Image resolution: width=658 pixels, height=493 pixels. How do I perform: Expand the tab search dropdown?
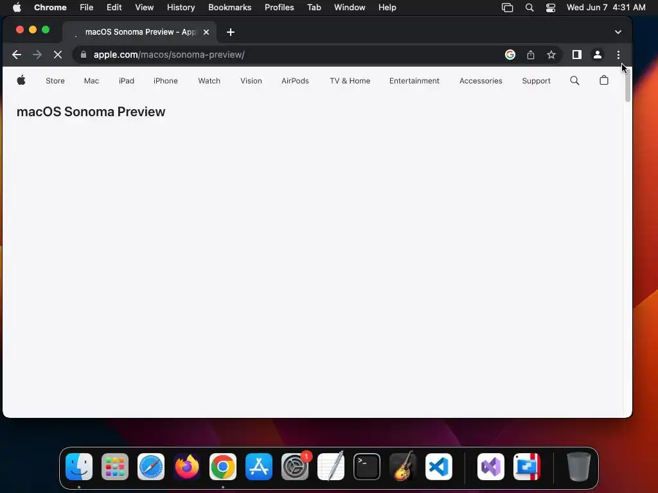click(x=618, y=32)
